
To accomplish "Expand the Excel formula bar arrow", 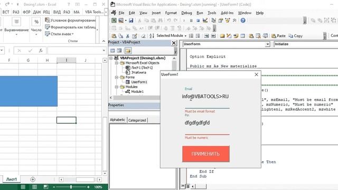I will click(104, 51).
